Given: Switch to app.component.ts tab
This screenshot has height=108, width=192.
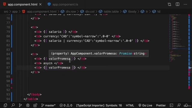Looking at the screenshot, I should tap(63, 4).
